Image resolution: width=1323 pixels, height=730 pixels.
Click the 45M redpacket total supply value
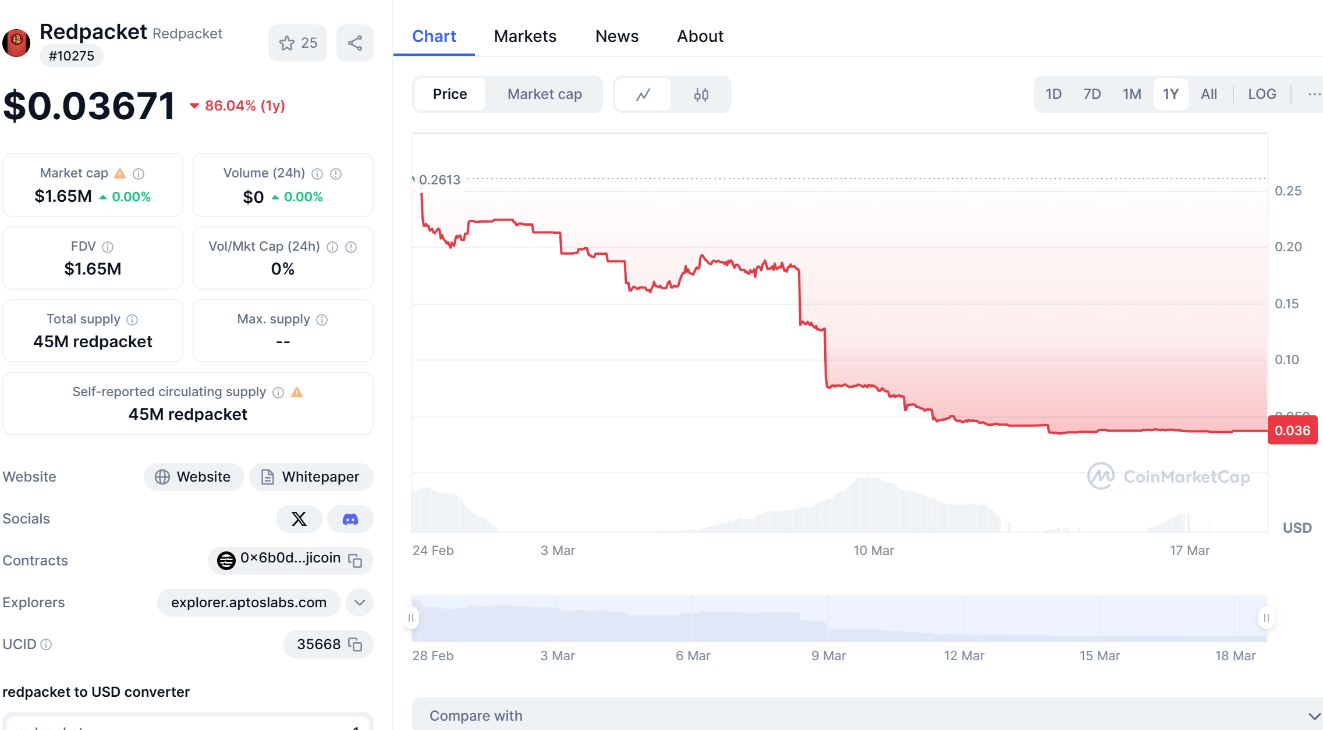[93, 341]
